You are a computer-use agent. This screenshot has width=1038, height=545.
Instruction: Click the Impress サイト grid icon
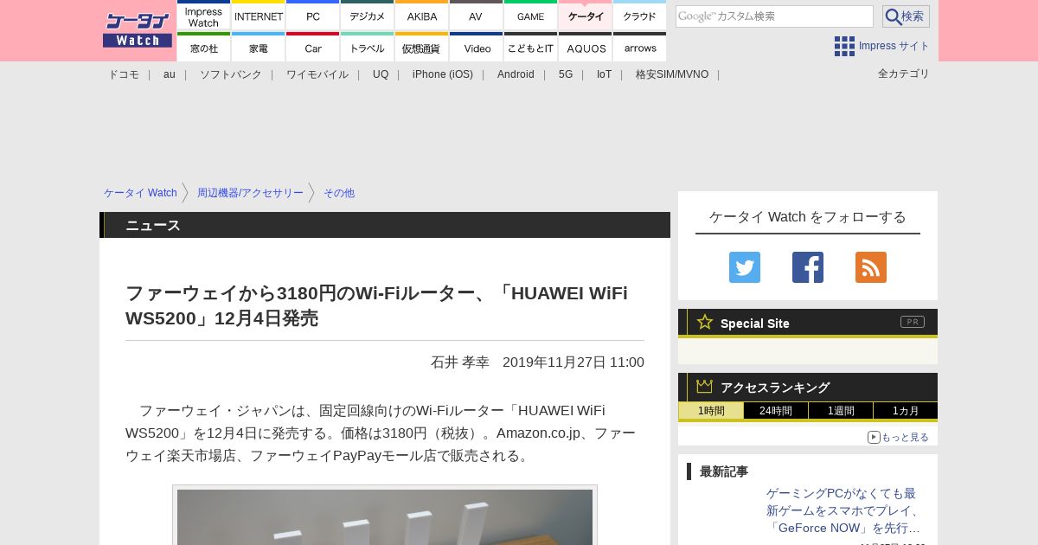point(844,46)
